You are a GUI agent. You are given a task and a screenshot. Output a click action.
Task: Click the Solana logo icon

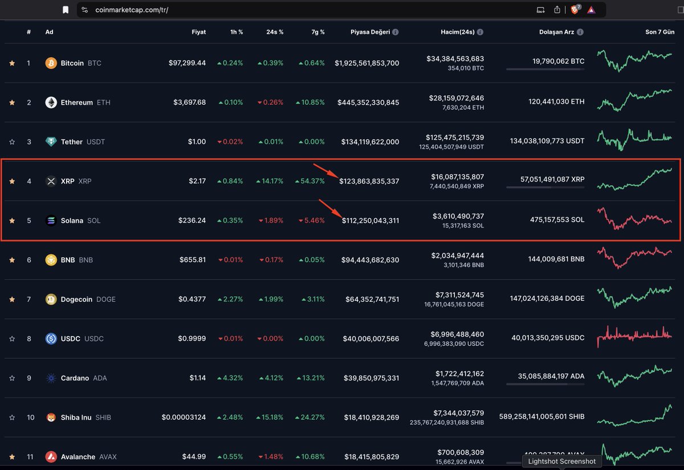pyautogui.click(x=51, y=220)
